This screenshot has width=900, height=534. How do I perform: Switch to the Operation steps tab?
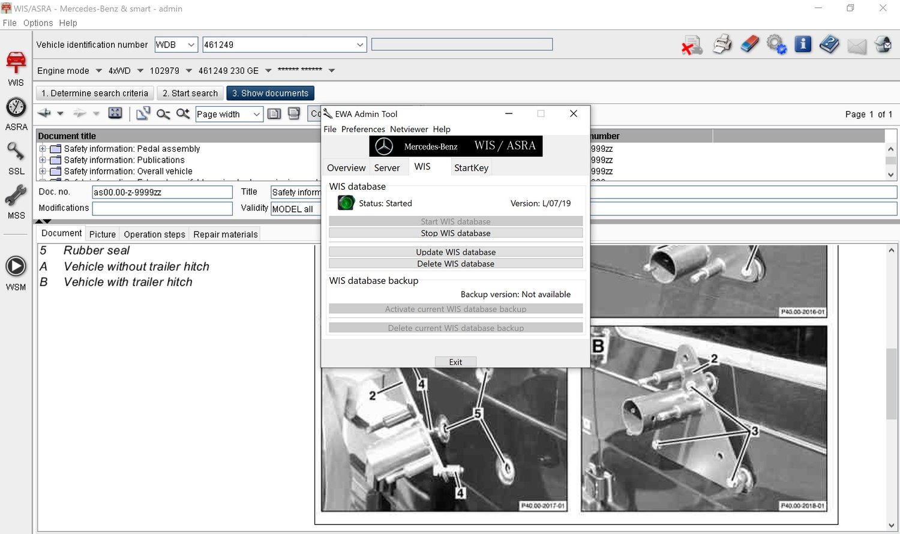pyautogui.click(x=154, y=235)
